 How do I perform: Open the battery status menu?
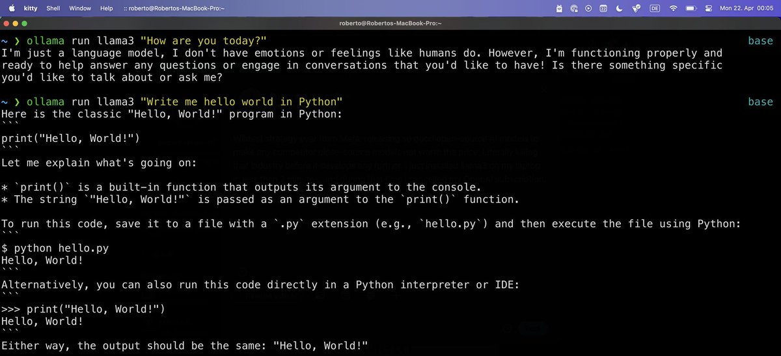point(691,8)
